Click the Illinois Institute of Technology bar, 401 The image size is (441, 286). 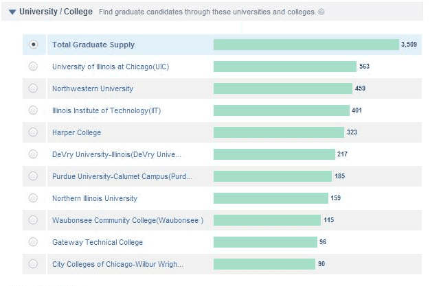(x=281, y=110)
